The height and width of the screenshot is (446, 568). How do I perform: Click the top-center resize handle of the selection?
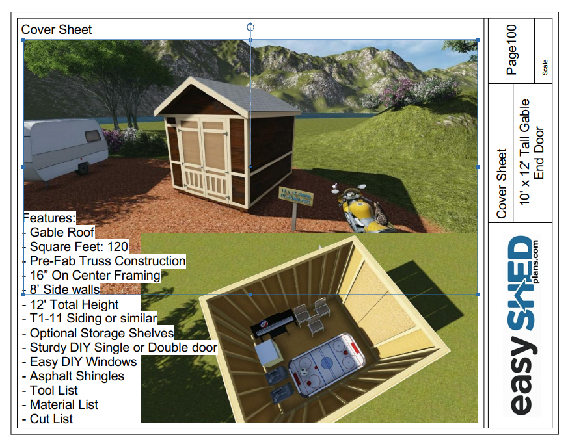[x=250, y=40]
